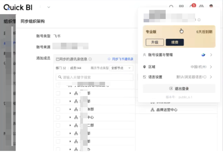Click the 请输入关键字搜索 search field
The image size is (223, 154).
point(95,77)
